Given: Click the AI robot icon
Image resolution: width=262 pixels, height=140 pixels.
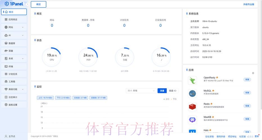Looking at the screenshot, I should pos(6,35).
